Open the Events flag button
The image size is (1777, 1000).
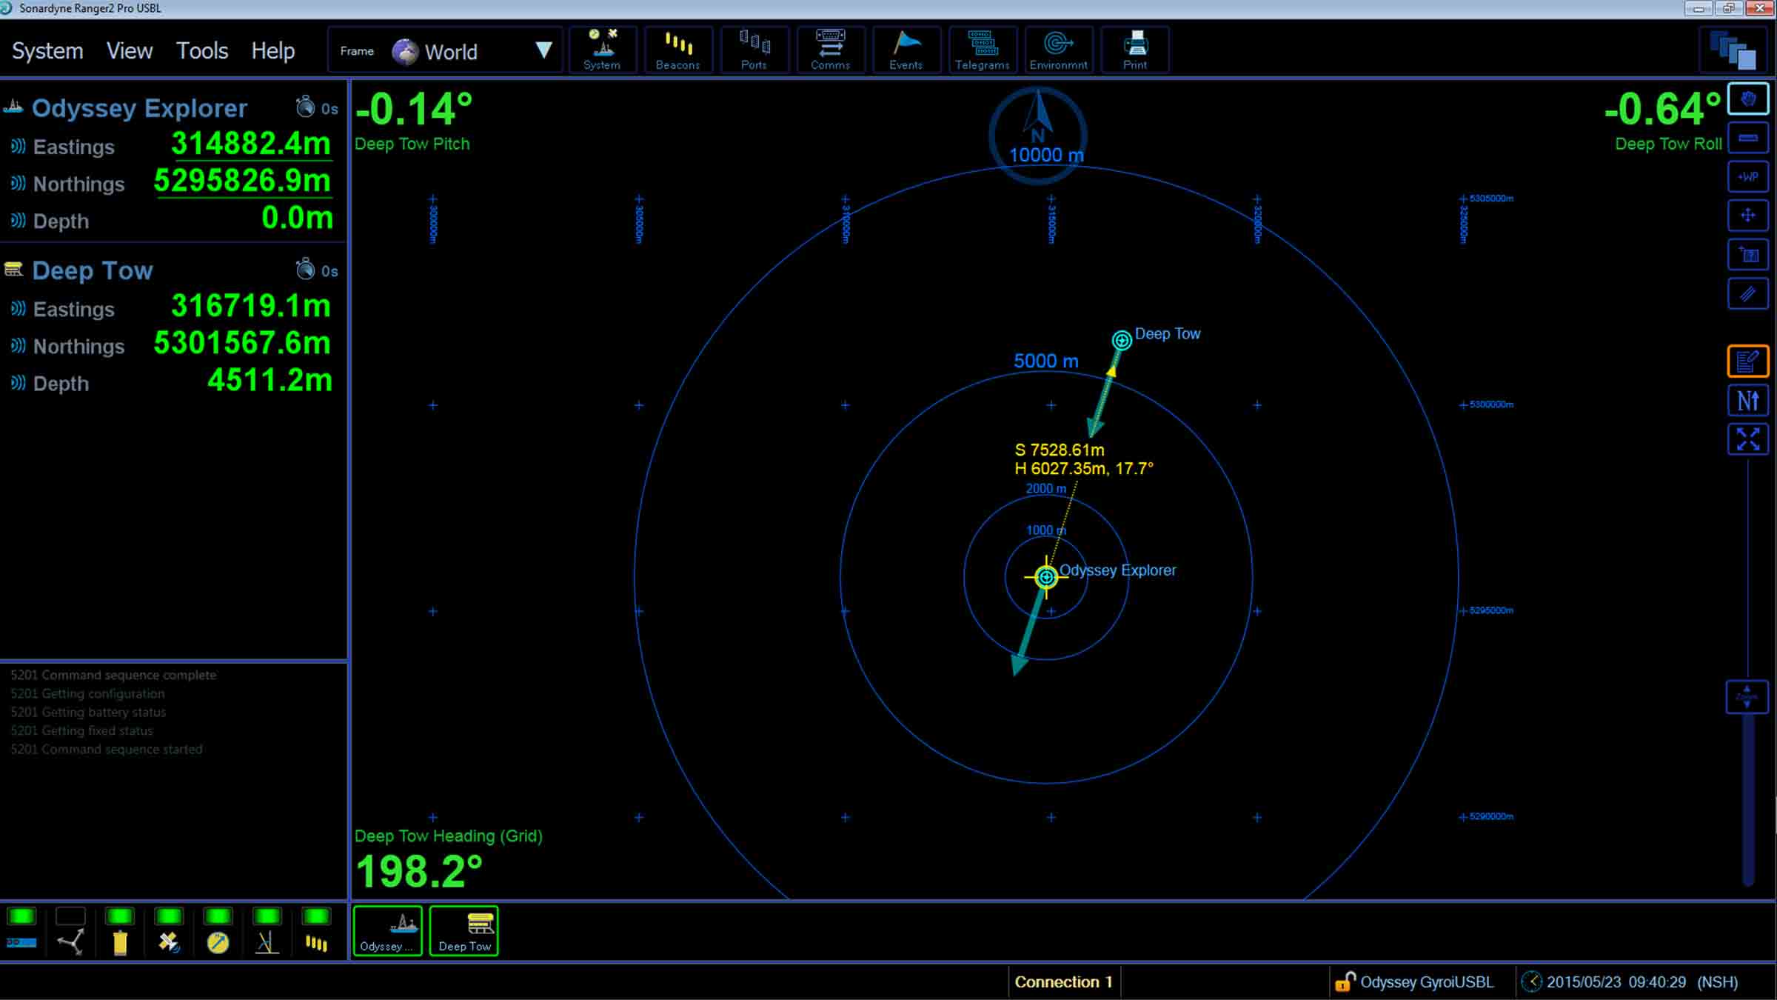[906, 50]
